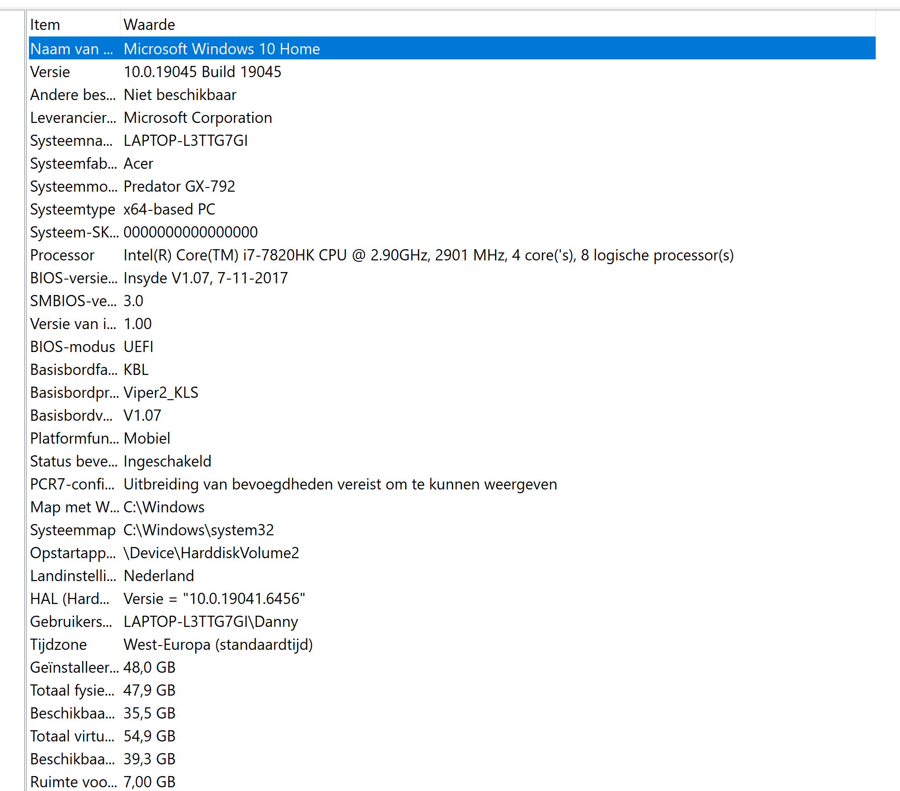Click the Systeem-SK... row of zeros
Image resolution: width=900 pixels, height=791 pixels.
[x=452, y=232]
